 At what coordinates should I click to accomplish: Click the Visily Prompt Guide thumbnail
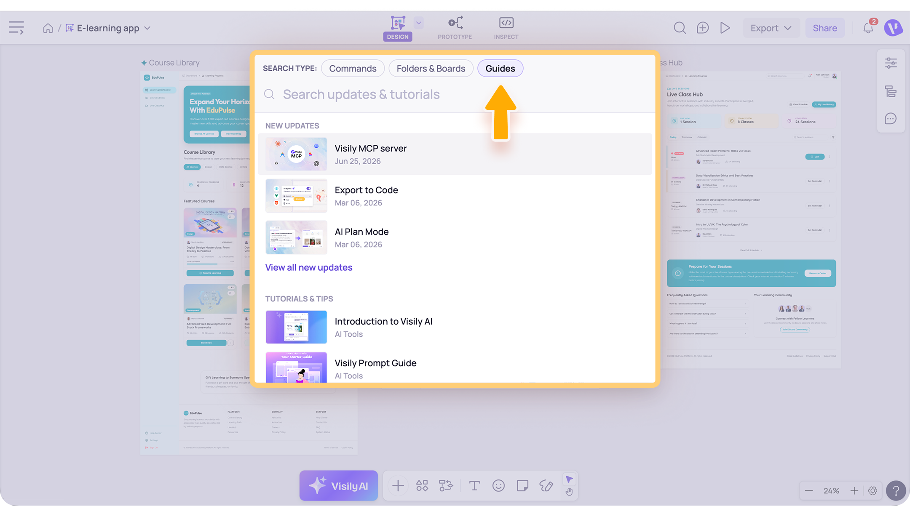(296, 368)
